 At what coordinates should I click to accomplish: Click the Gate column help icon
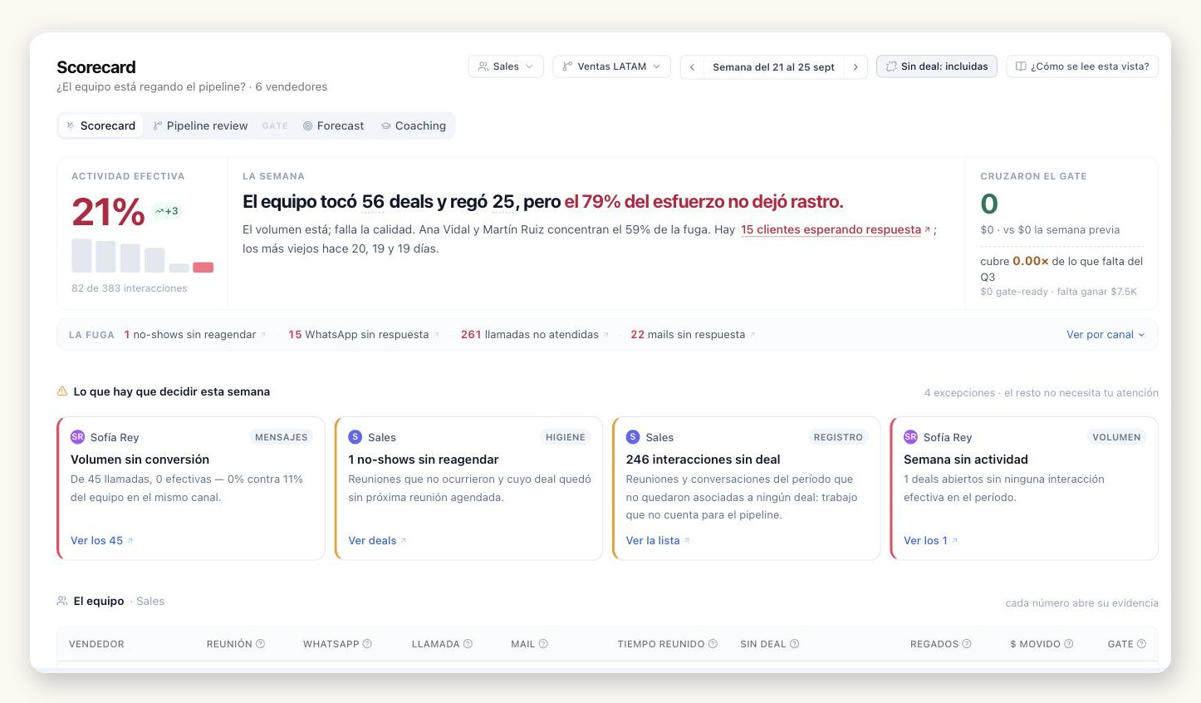[1141, 644]
